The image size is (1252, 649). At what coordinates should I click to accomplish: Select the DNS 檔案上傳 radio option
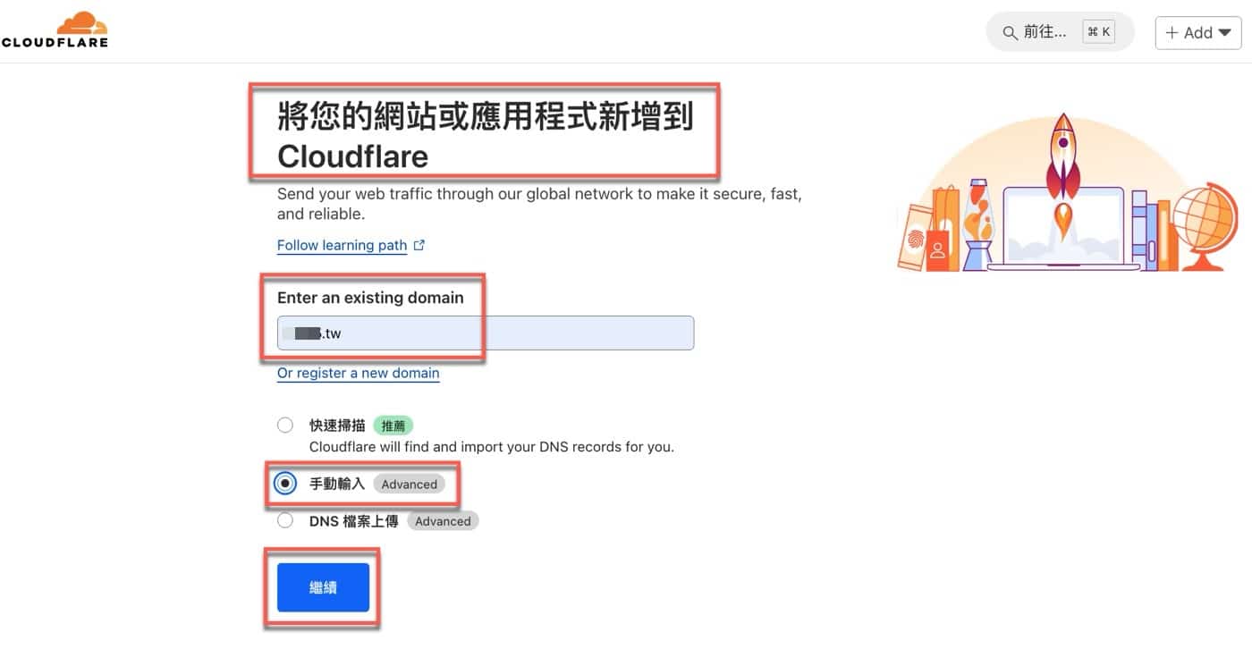point(284,520)
